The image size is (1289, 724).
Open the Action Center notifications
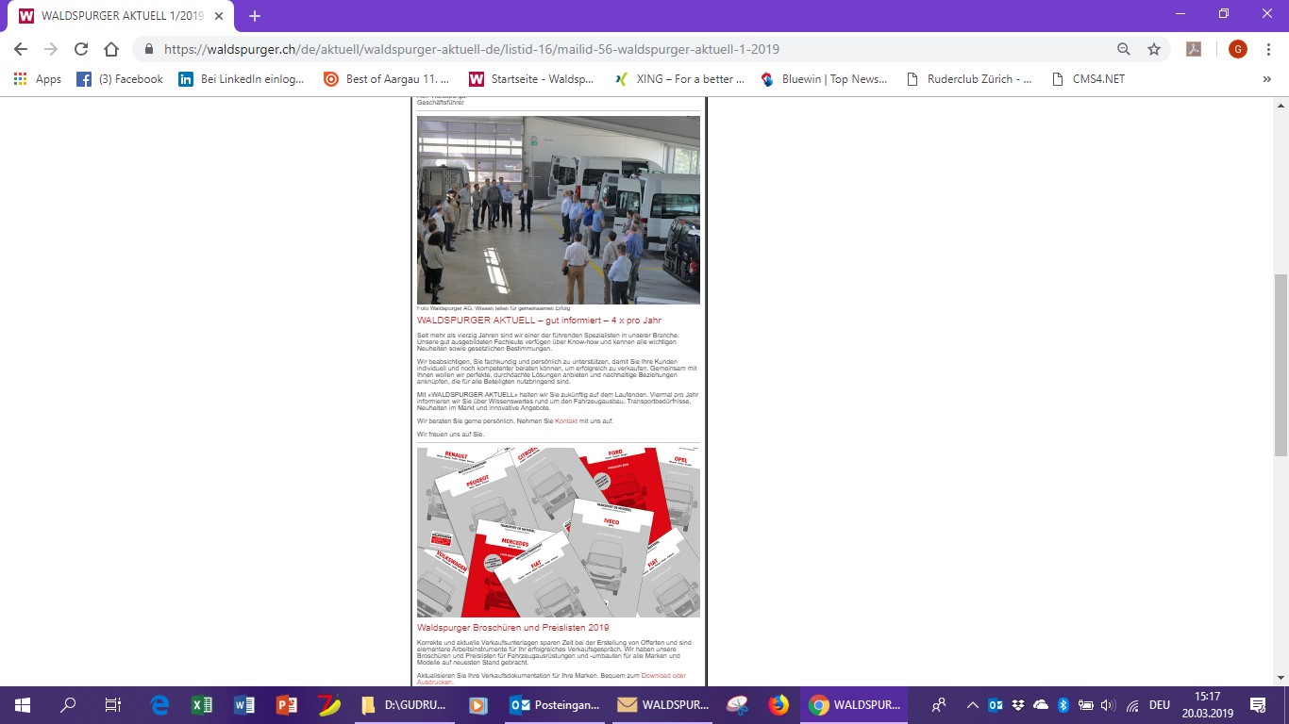tap(1258, 705)
